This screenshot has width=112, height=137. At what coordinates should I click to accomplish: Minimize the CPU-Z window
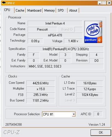click(x=100, y=3)
